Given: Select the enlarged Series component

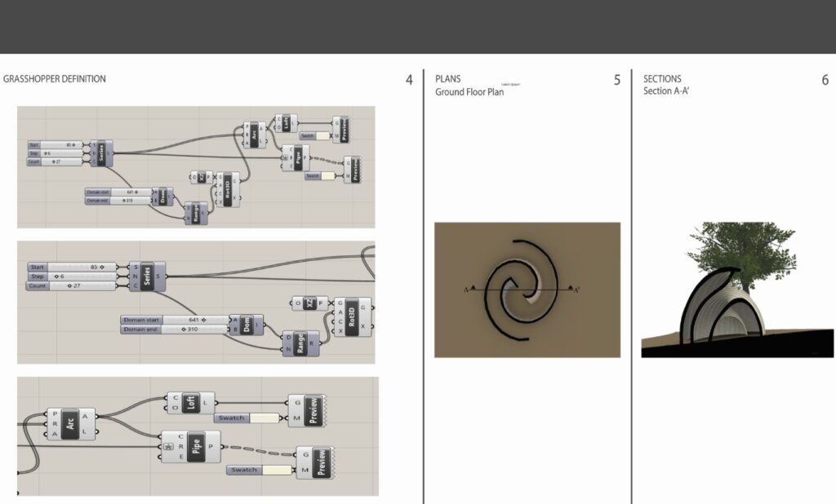Looking at the screenshot, I should coord(147,276).
